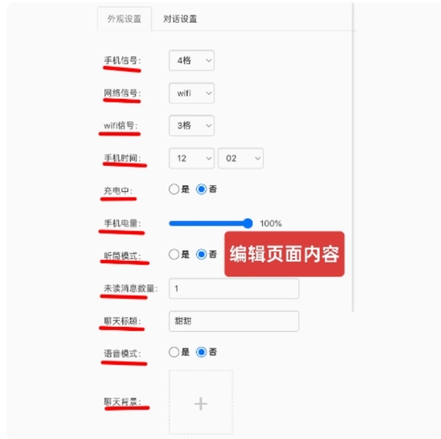Click the 未读消息数量 input field

234,289
